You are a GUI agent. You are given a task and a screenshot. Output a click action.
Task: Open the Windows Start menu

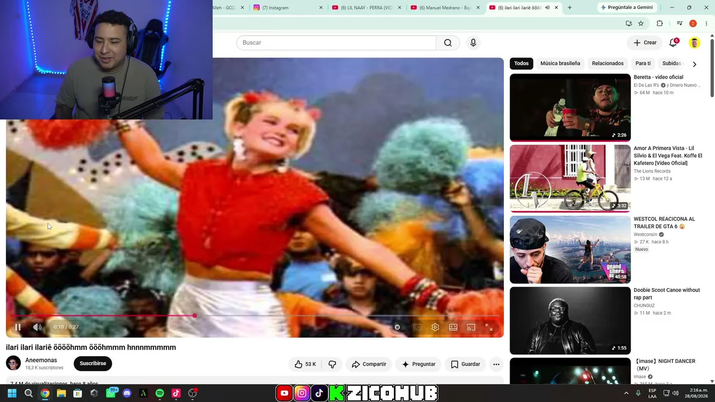[12, 393]
